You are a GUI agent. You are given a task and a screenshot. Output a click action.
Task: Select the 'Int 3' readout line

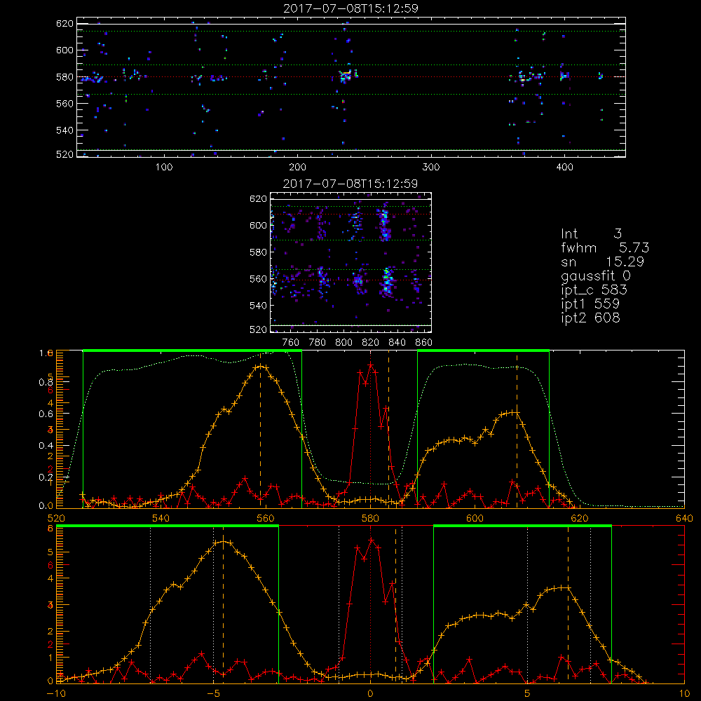point(591,234)
